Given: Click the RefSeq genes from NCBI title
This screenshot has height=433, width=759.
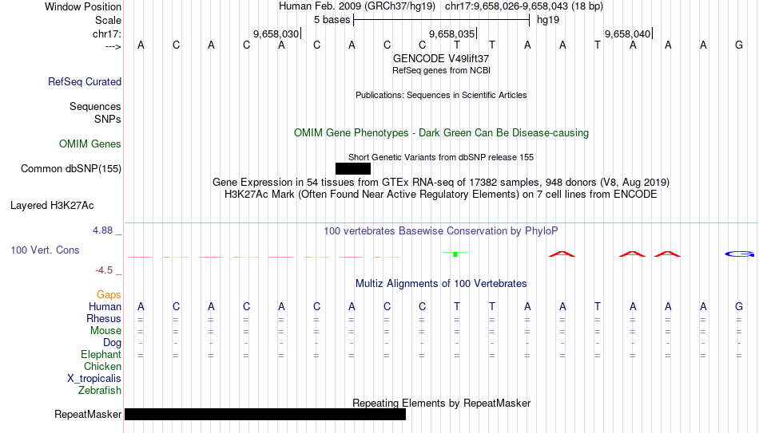Looking at the screenshot, I should pyautogui.click(x=442, y=70).
